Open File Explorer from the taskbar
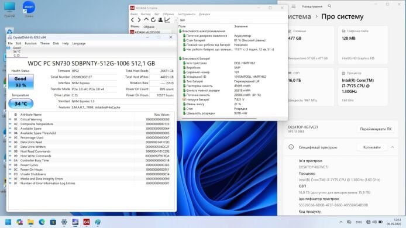The height and width of the screenshot is (228, 406). point(30,222)
